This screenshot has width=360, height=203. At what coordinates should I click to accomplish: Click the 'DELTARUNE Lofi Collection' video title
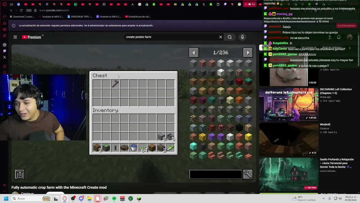click(x=336, y=91)
